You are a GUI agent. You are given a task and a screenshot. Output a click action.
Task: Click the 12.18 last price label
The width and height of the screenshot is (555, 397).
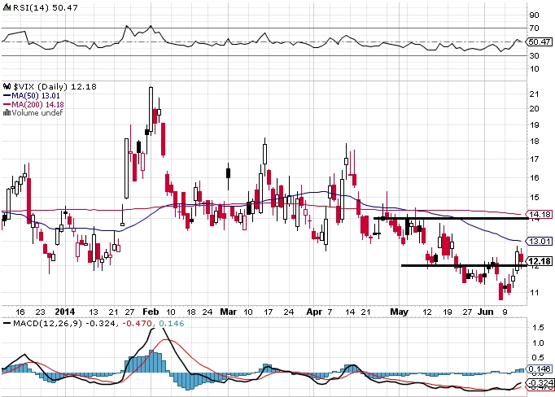[x=539, y=261]
